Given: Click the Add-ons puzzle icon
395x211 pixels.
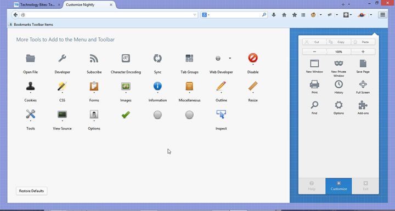Looking at the screenshot, I should [x=363, y=105].
